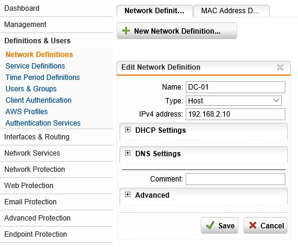The width and height of the screenshot is (298, 247).
Task: Select the Network Definitions tab
Action: (x=154, y=11)
